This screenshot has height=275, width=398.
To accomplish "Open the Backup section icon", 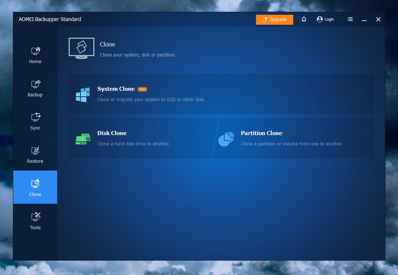I will (x=35, y=84).
